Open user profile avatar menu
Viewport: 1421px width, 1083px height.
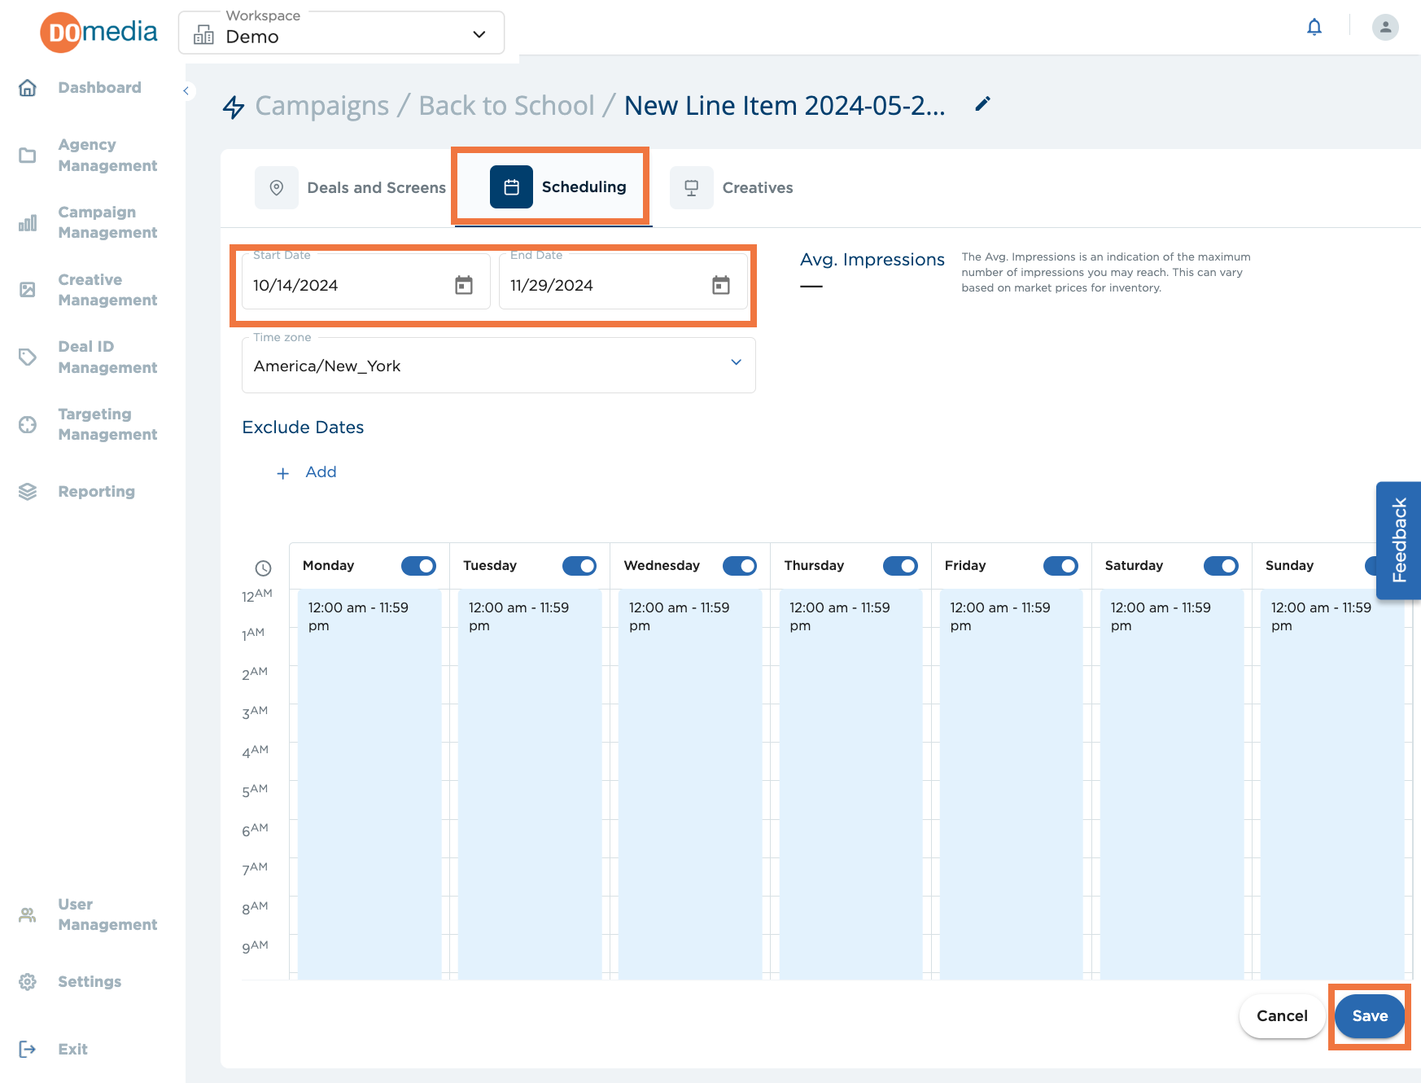(1385, 27)
